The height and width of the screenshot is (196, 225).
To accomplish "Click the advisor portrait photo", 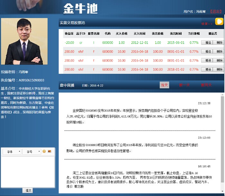I will (24, 41).
